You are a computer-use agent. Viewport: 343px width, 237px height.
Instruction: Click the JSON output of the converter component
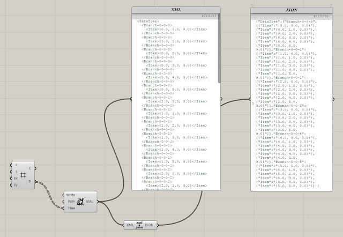(x=149, y=225)
